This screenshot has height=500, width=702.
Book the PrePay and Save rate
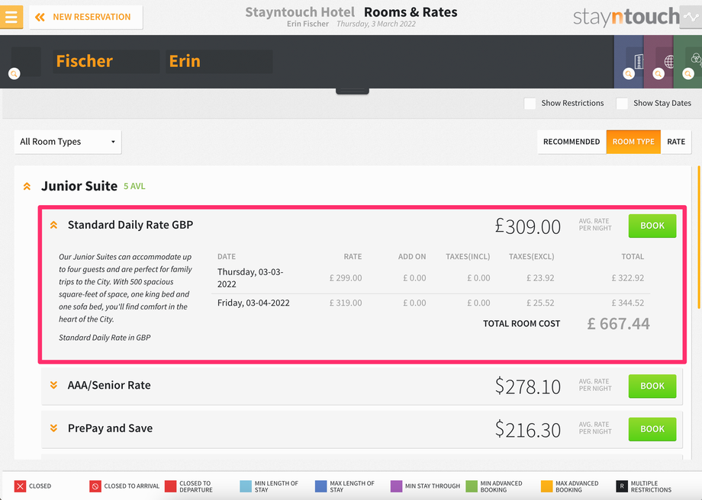click(x=652, y=429)
